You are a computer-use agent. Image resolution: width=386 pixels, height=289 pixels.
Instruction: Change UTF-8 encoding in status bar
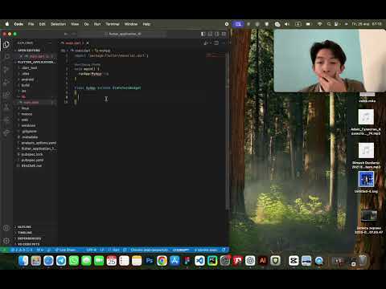(x=92, y=250)
